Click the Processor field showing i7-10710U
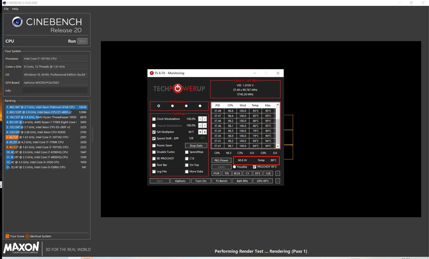Viewport: 429px width, 259px height. (55, 59)
